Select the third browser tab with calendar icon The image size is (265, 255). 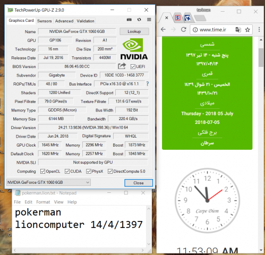click(187, 18)
